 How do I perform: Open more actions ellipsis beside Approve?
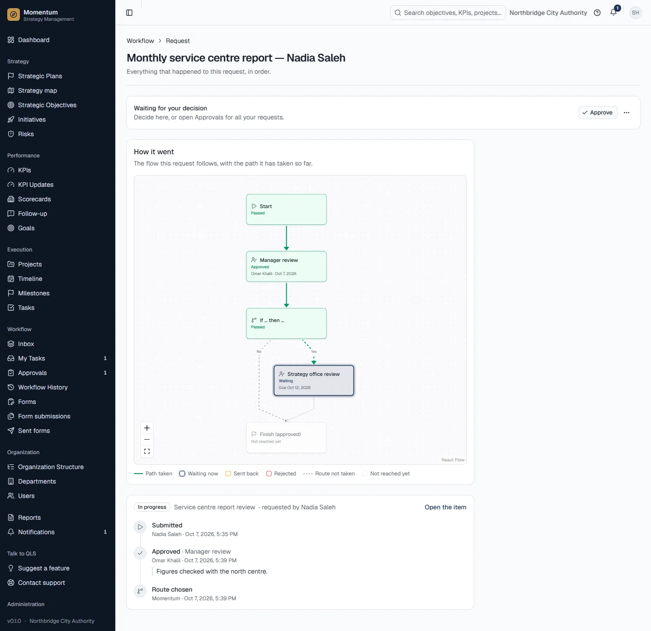(x=627, y=113)
